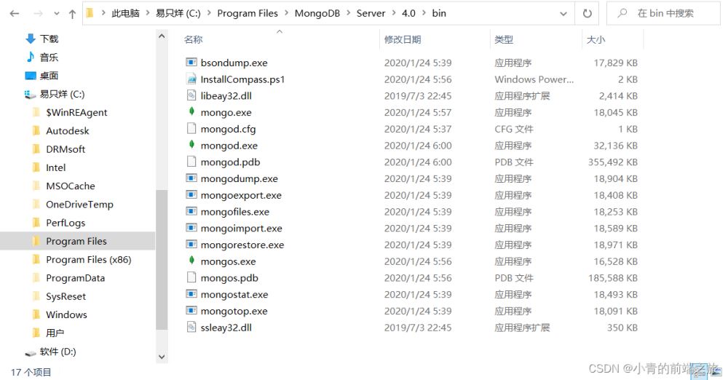
Task: Open the 软件 (D:) drive in sidebar
Action: (x=58, y=352)
